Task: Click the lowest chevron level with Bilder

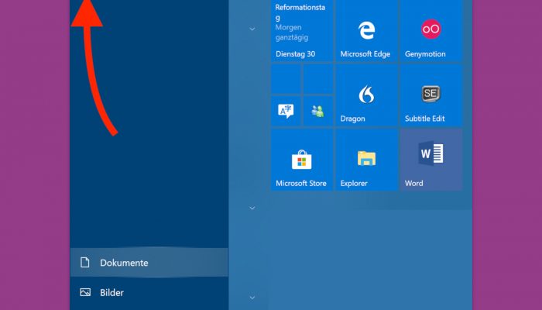Action: coord(252,298)
